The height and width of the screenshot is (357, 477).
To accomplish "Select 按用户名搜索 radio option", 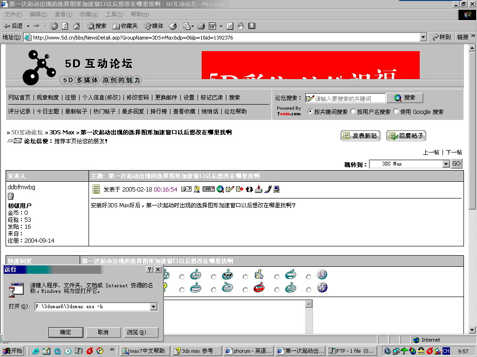I will 353,112.
